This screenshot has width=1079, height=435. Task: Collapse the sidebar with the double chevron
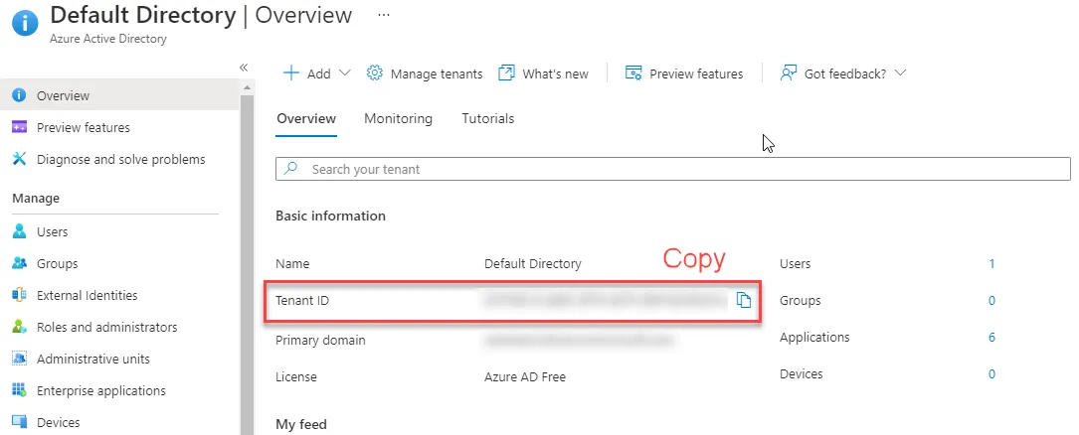tap(243, 68)
